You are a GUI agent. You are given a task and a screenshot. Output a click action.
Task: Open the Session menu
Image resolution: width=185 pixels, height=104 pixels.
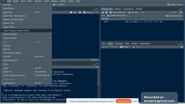click(38, 1)
